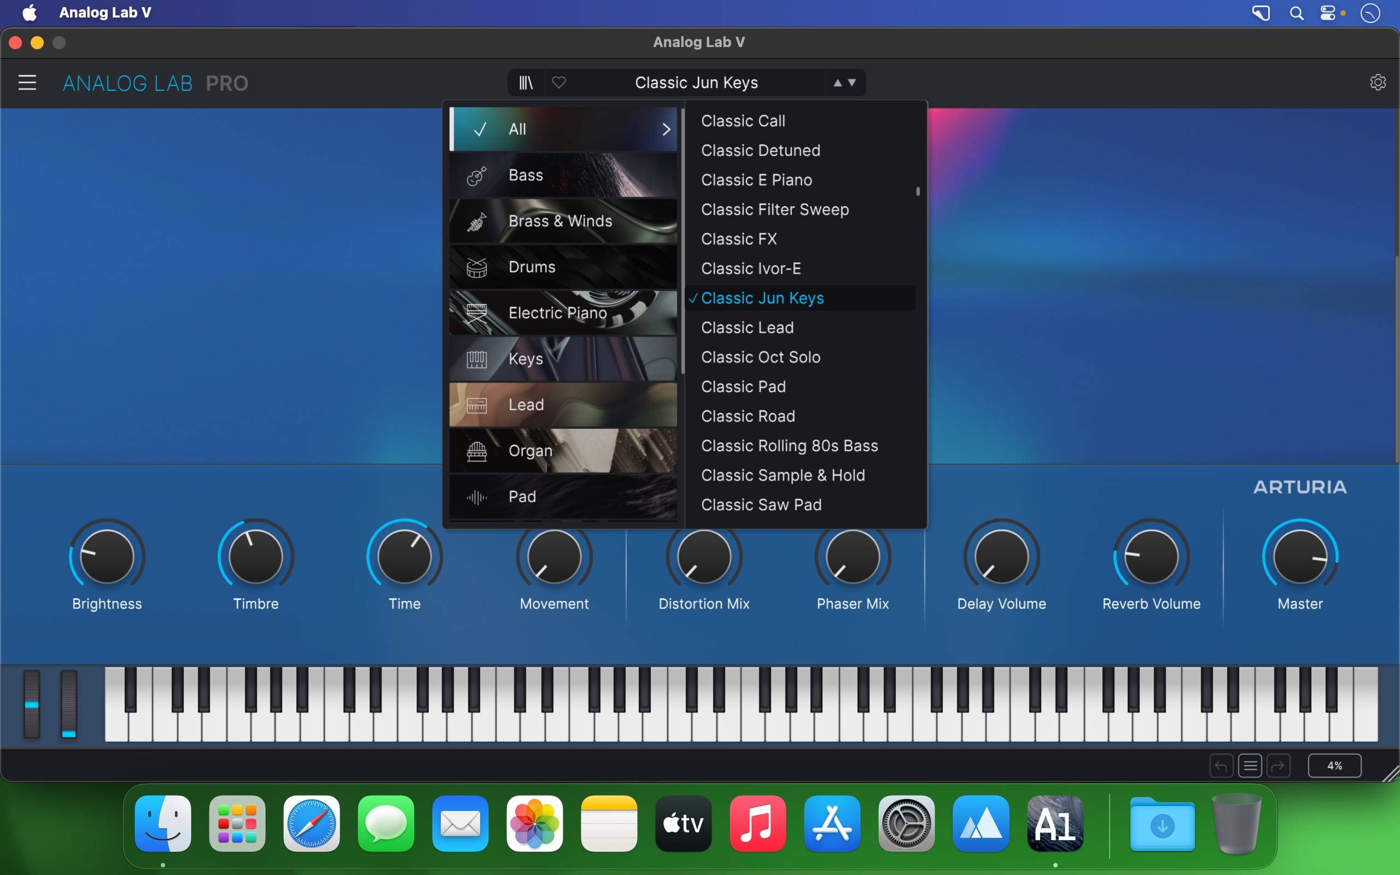
Task: Open the Analog Lab V dock icon
Action: (x=1055, y=824)
